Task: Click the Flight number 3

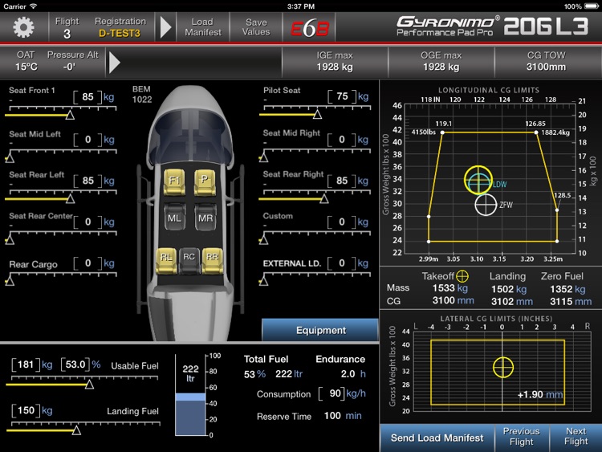Action: point(67,34)
